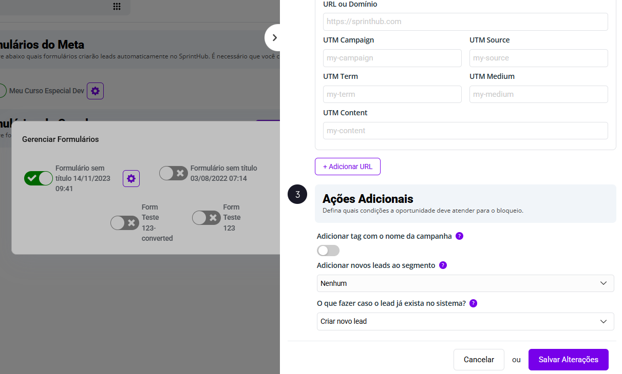Open settings gear for Meu Curso Especial Dev

point(95,91)
